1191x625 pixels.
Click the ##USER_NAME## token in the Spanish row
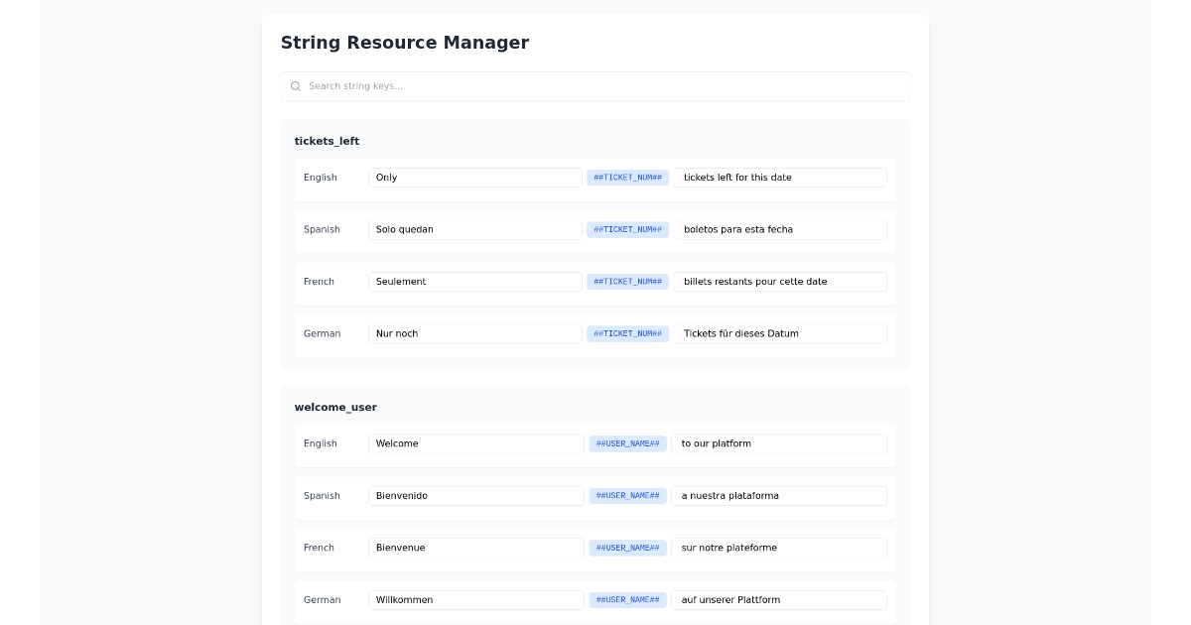tap(627, 495)
